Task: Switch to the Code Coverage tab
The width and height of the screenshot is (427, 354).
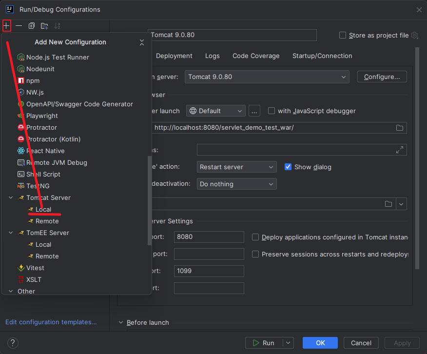Action: click(x=256, y=56)
